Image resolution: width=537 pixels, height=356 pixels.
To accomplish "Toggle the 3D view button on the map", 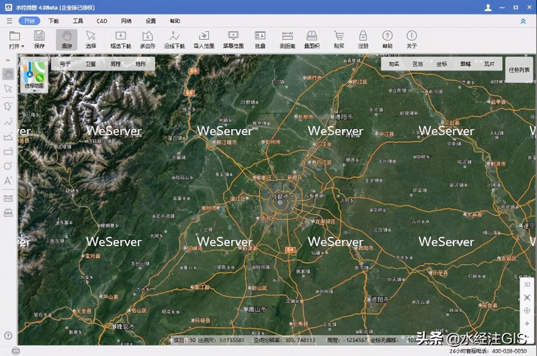I will point(527,284).
